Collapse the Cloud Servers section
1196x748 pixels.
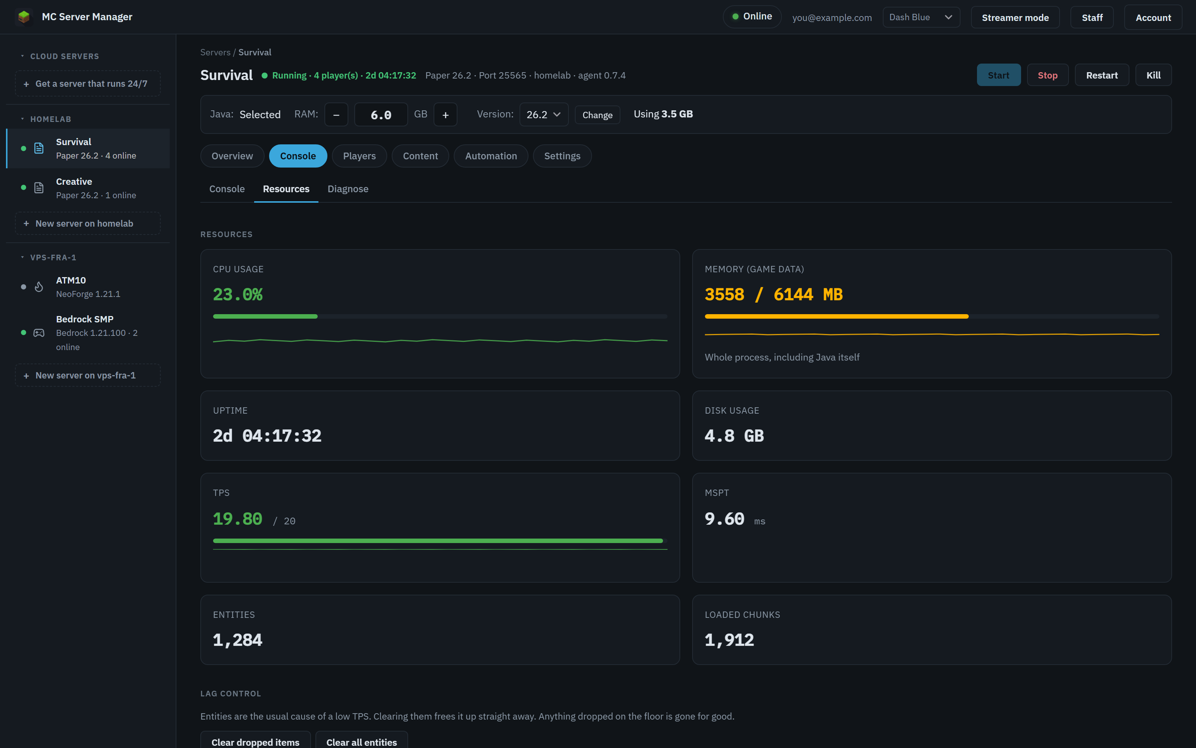(60, 56)
